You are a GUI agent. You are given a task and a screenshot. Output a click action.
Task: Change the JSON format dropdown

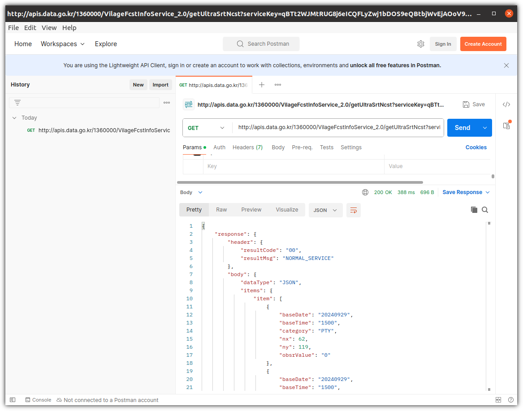(x=325, y=210)
